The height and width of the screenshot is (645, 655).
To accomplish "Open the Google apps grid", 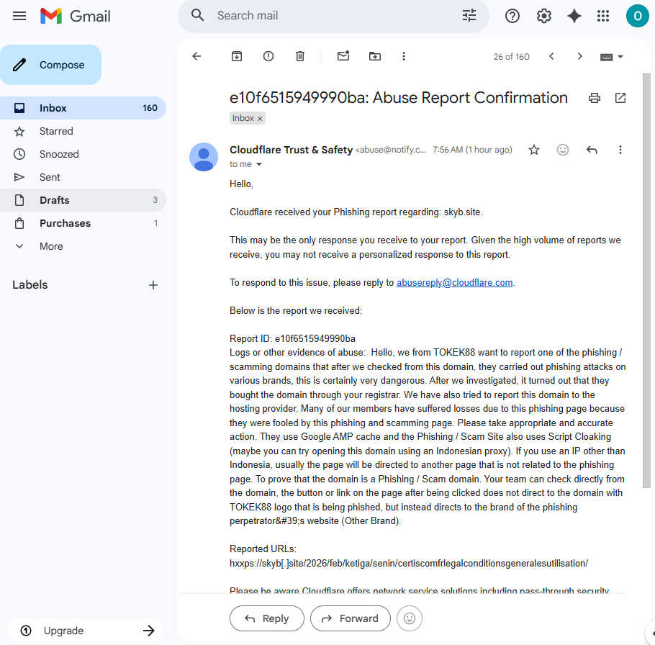I will tap(603, 16).
